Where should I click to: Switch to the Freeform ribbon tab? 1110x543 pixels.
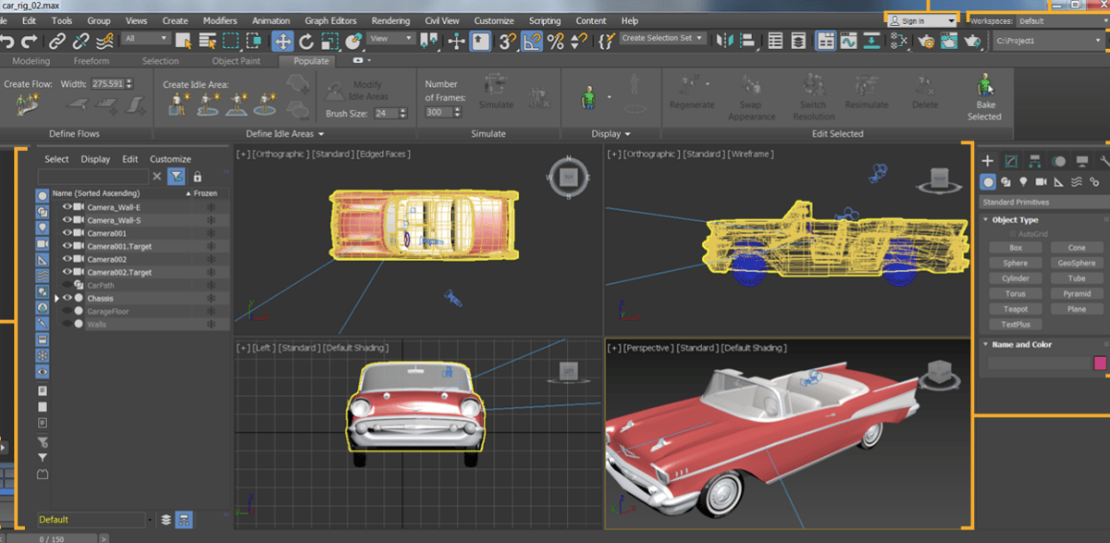(92, 61)
